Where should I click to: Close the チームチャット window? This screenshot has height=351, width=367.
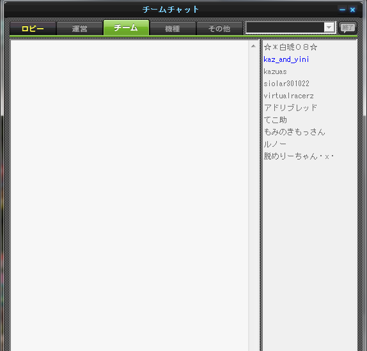pos(352,10)
